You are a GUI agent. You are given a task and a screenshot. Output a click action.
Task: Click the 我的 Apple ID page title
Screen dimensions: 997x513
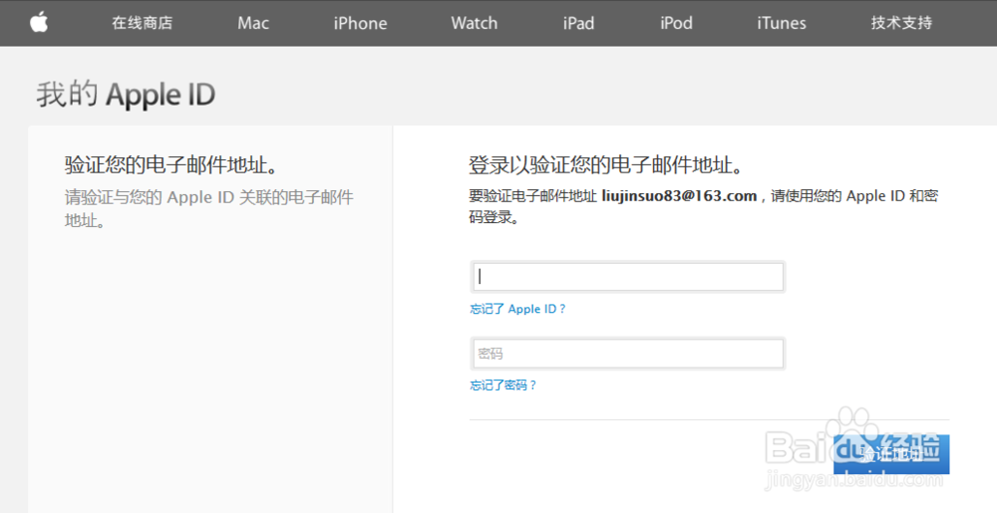coord(126,95)
